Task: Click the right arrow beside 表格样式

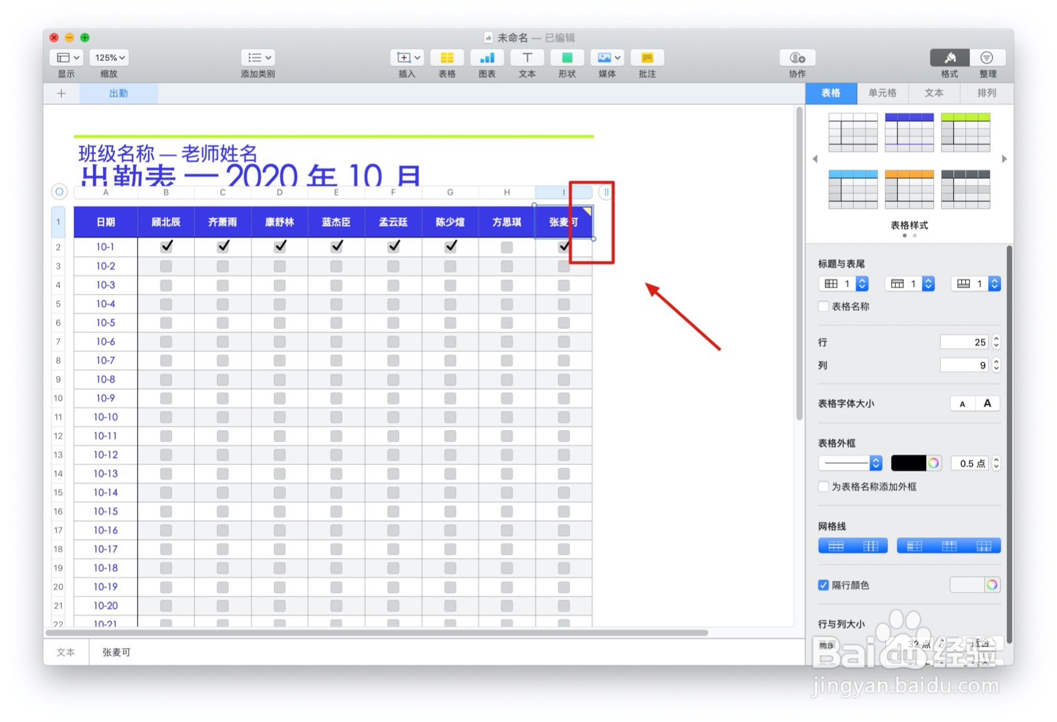Action: click(x=1004, y=159)
